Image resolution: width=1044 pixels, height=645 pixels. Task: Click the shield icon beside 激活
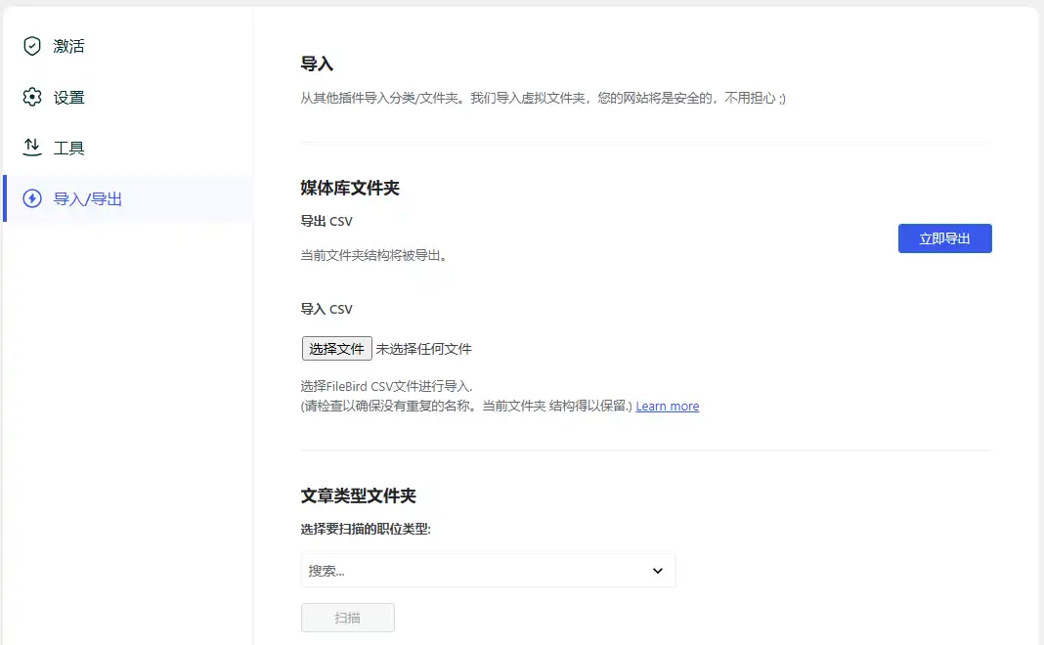pyautogui.click(x=30, y=45)
